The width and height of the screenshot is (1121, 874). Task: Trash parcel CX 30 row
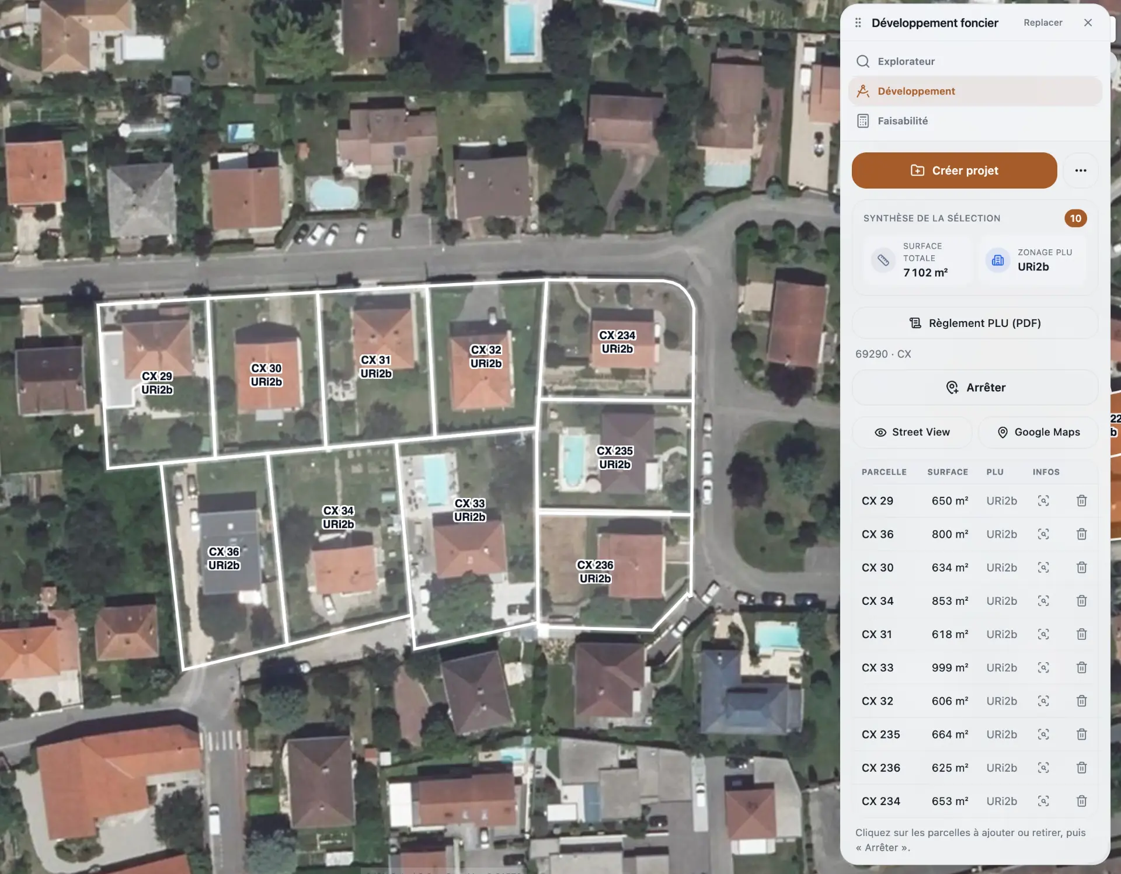pos(1081,567)
